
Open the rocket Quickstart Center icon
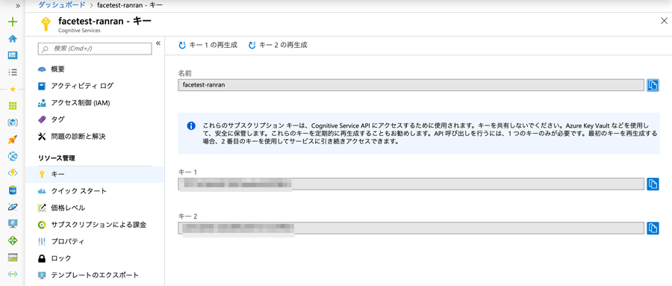13,140
